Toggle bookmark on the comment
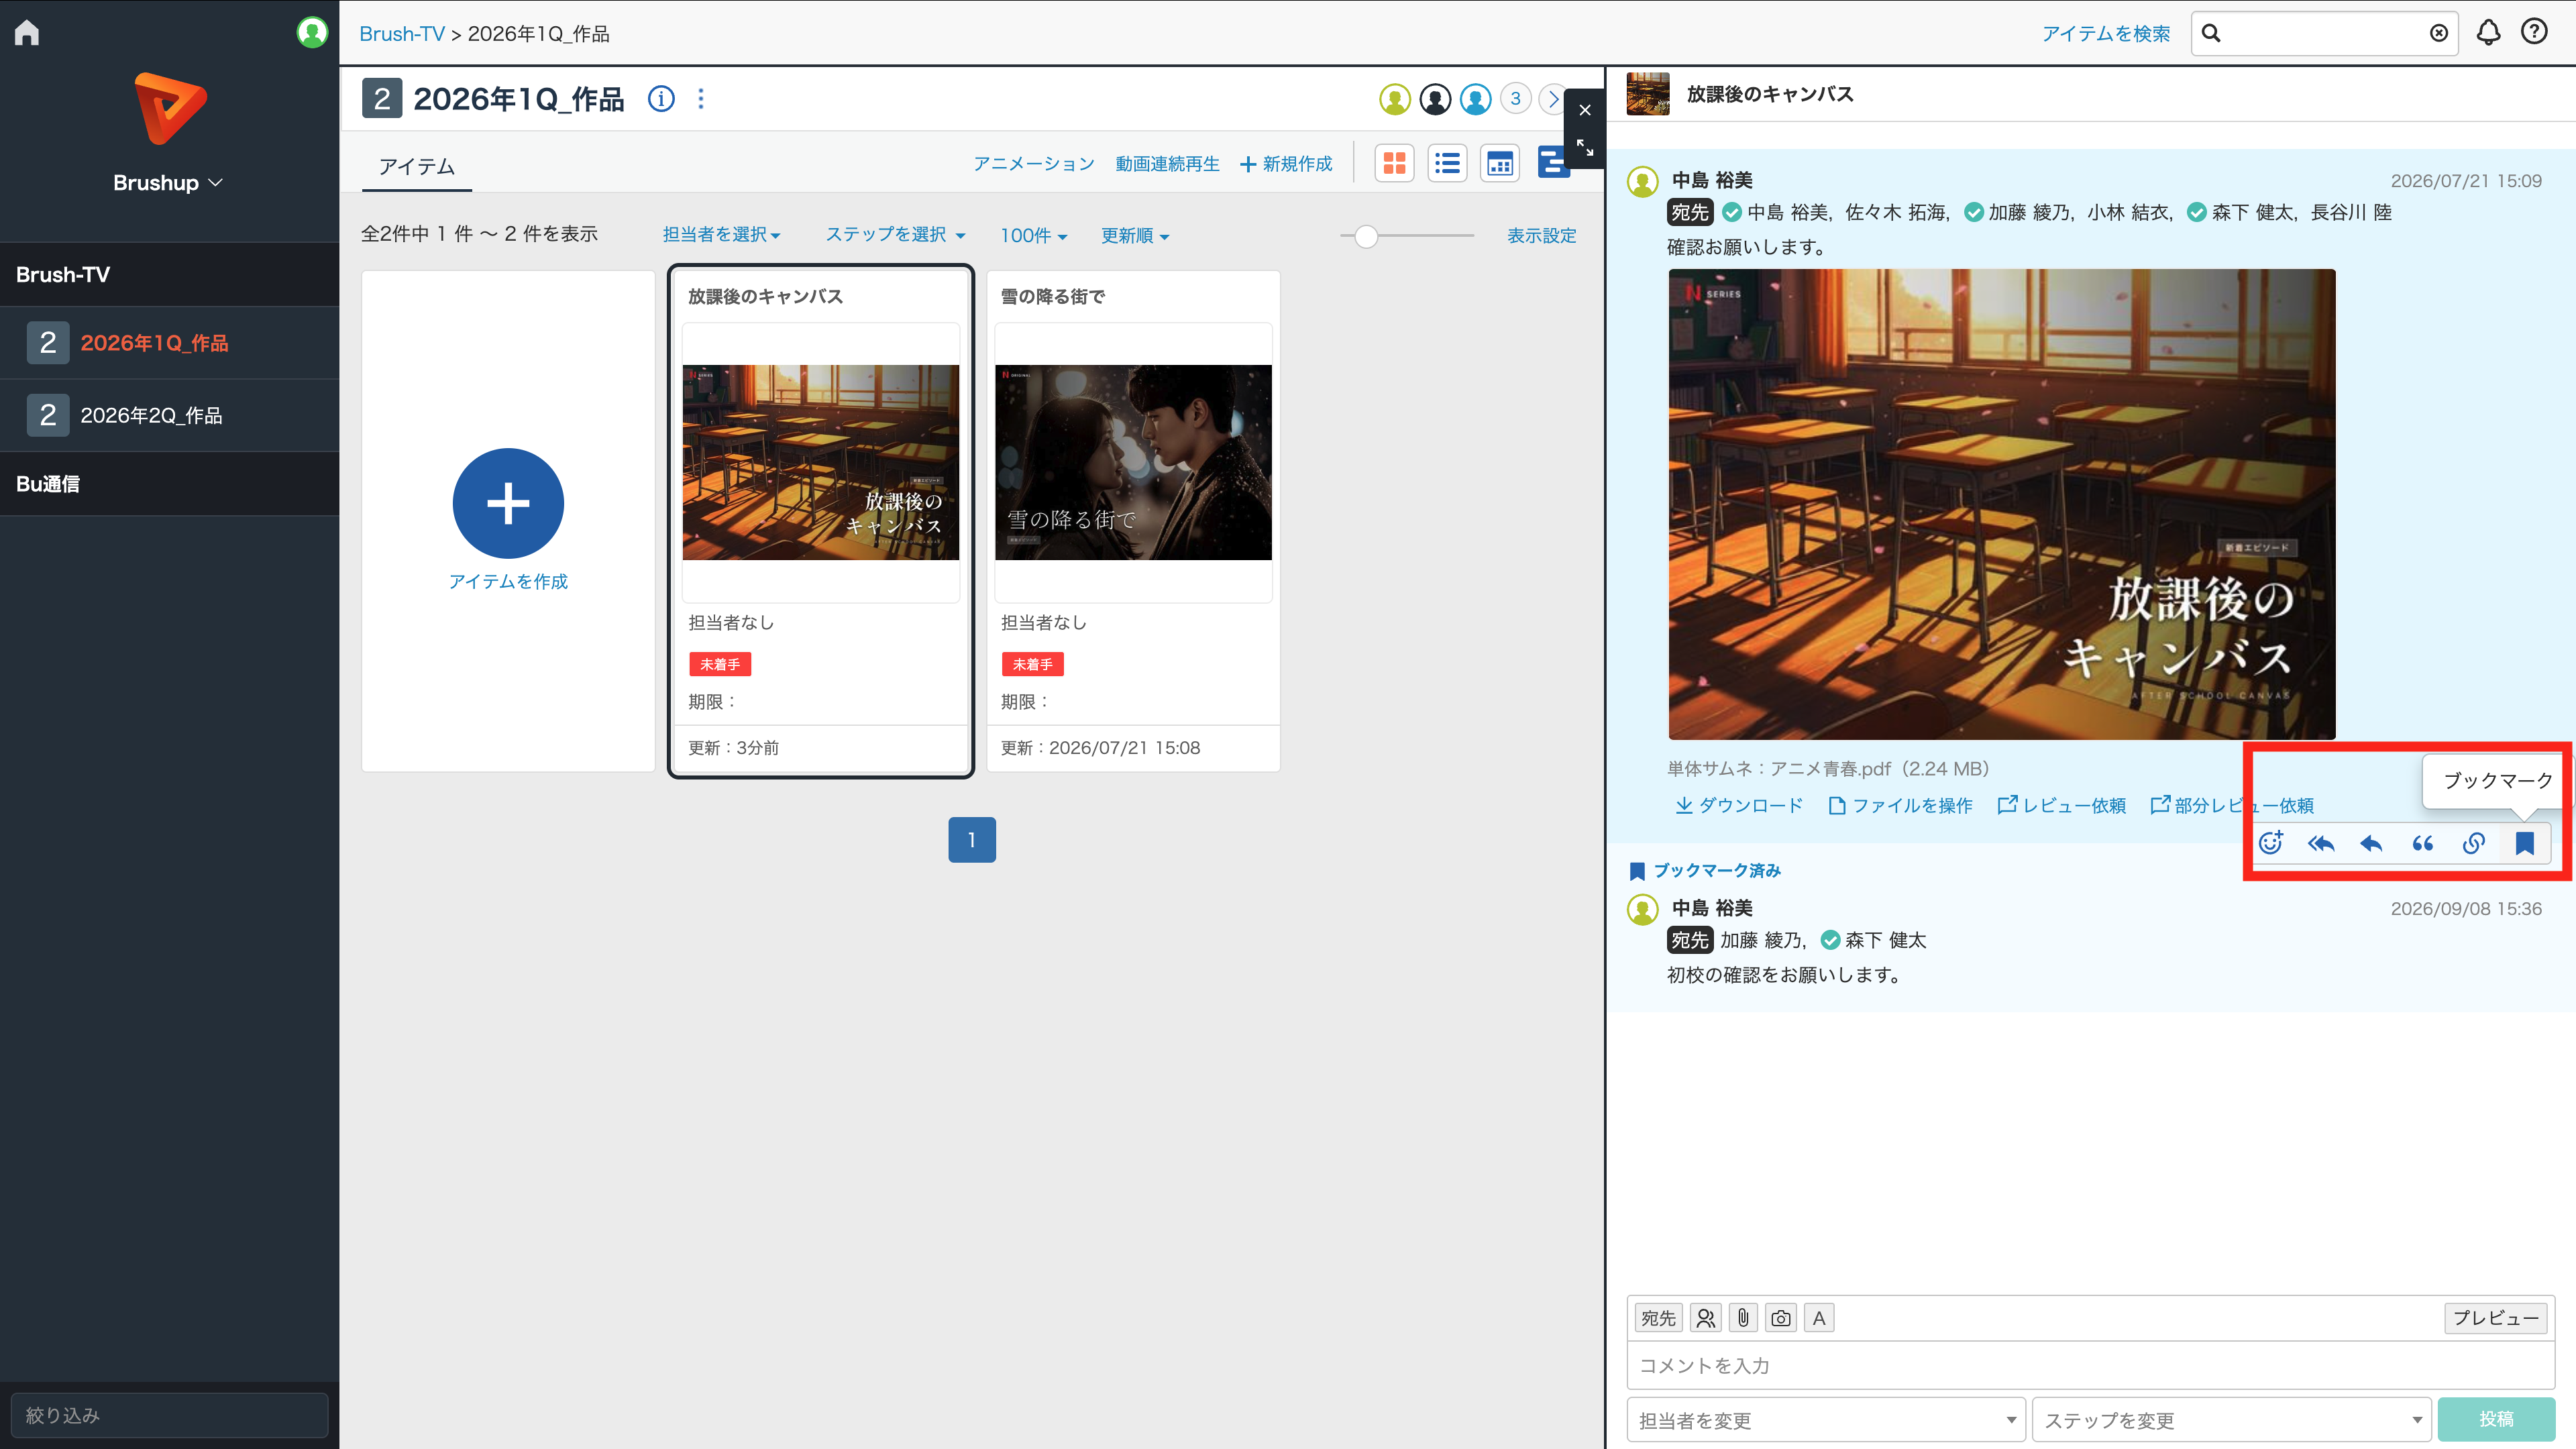The height and width of the screenshot is (1449, 2576). click(2524, 844)
